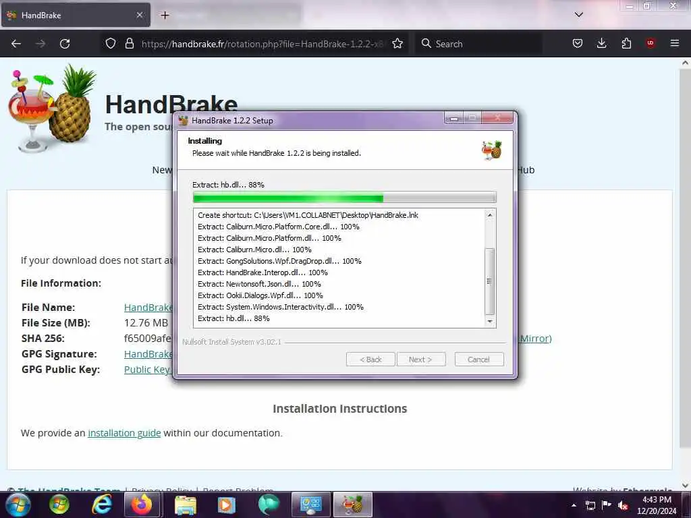Select 'Extract: Newtonsoft.Json.dll' log line
The image size is (691, 518).
click(x=259, y=284)
